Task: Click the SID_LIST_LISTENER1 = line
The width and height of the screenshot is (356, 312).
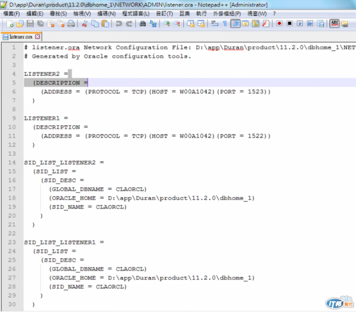Action: coord(64,243)
